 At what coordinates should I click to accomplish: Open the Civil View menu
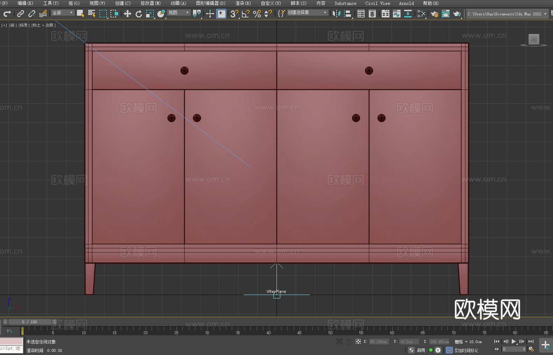coord(378,3)
